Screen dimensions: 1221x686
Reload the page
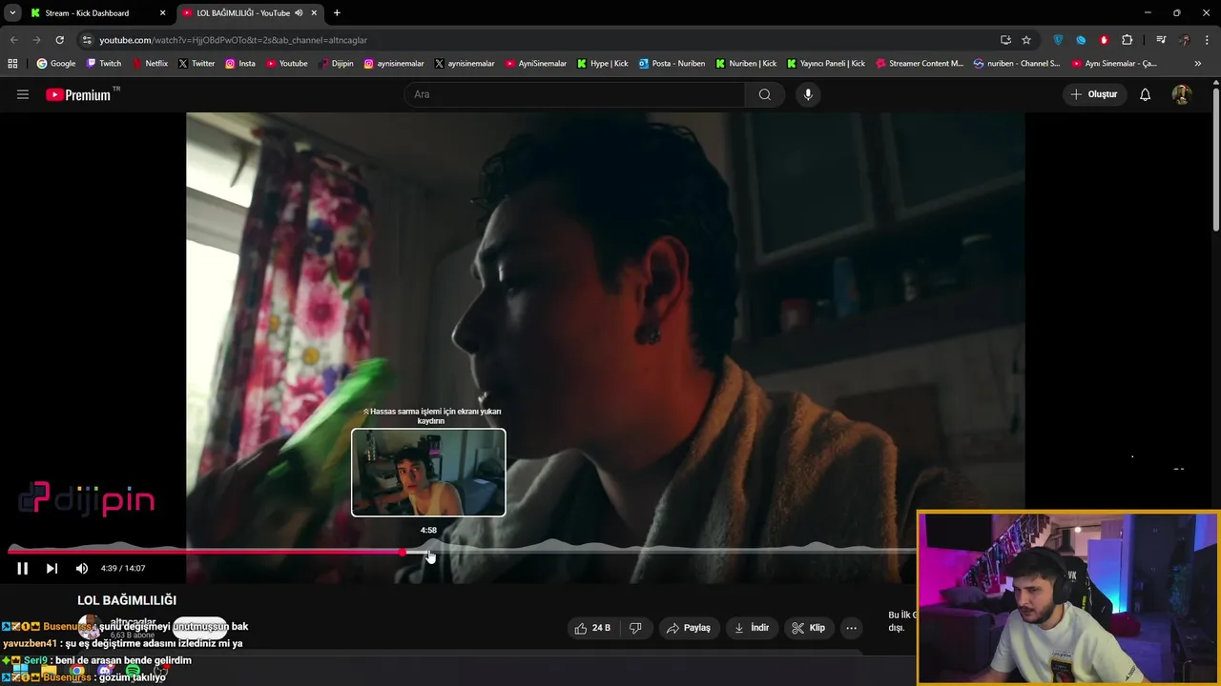59,40
